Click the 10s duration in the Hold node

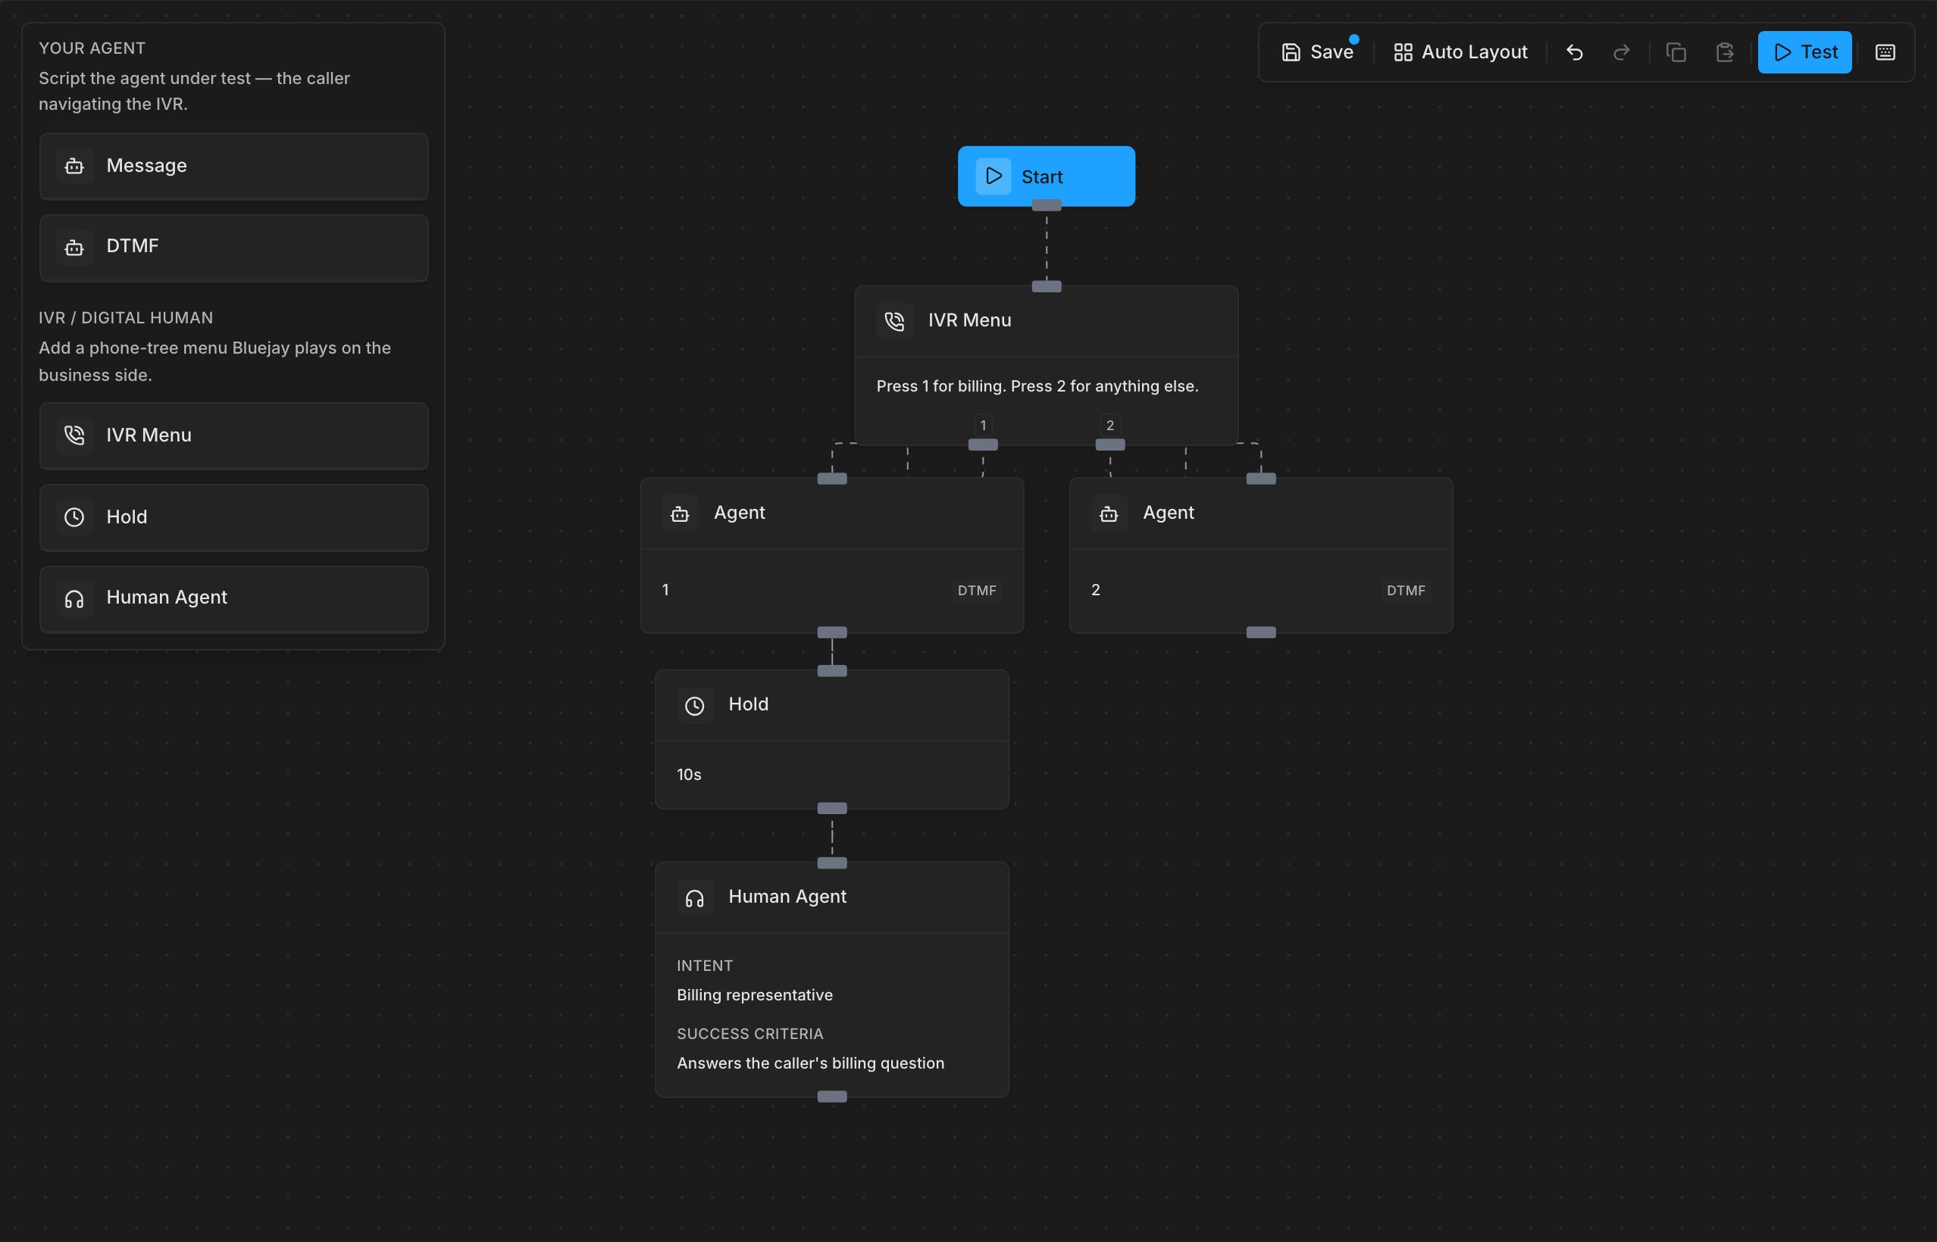pos(688,775)
